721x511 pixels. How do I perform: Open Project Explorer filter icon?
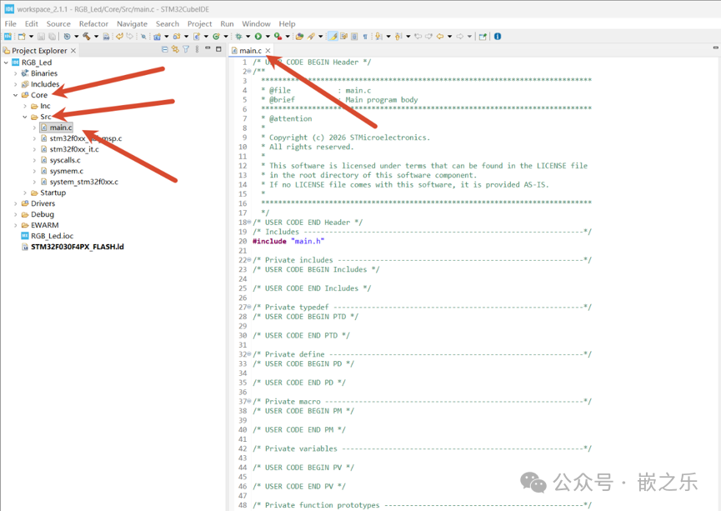(x=186, y=49)
